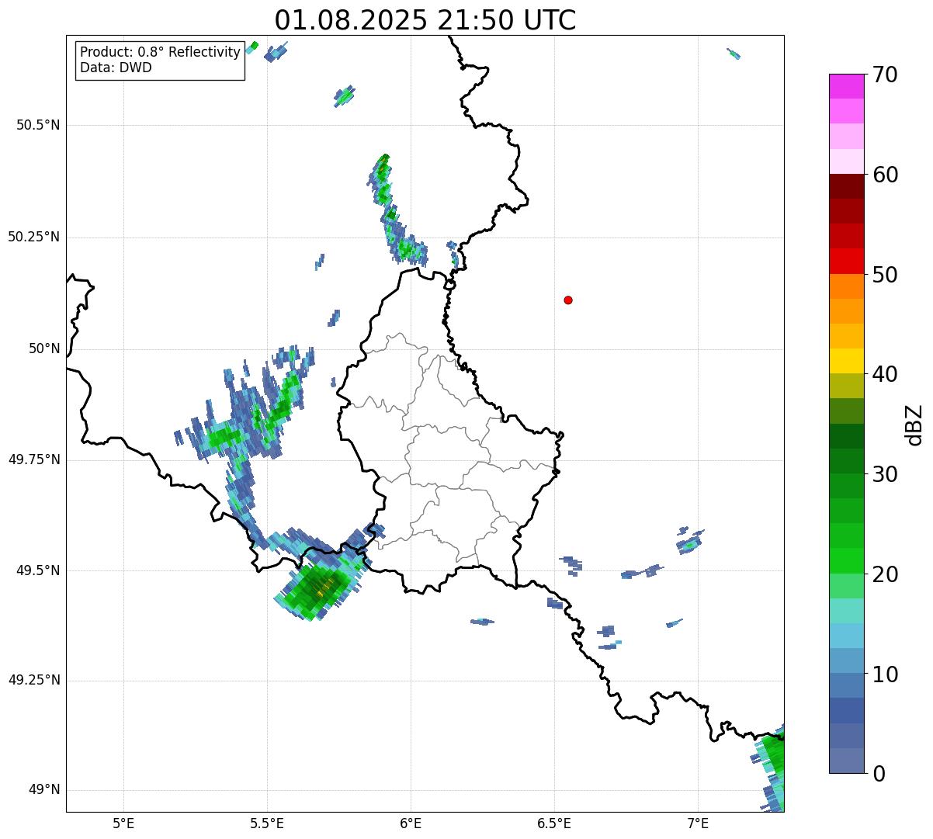The height and width of the screenshot is (839, 933).
Task: Click the 'dBZ' colorbar label
Action: coord(914,424)
